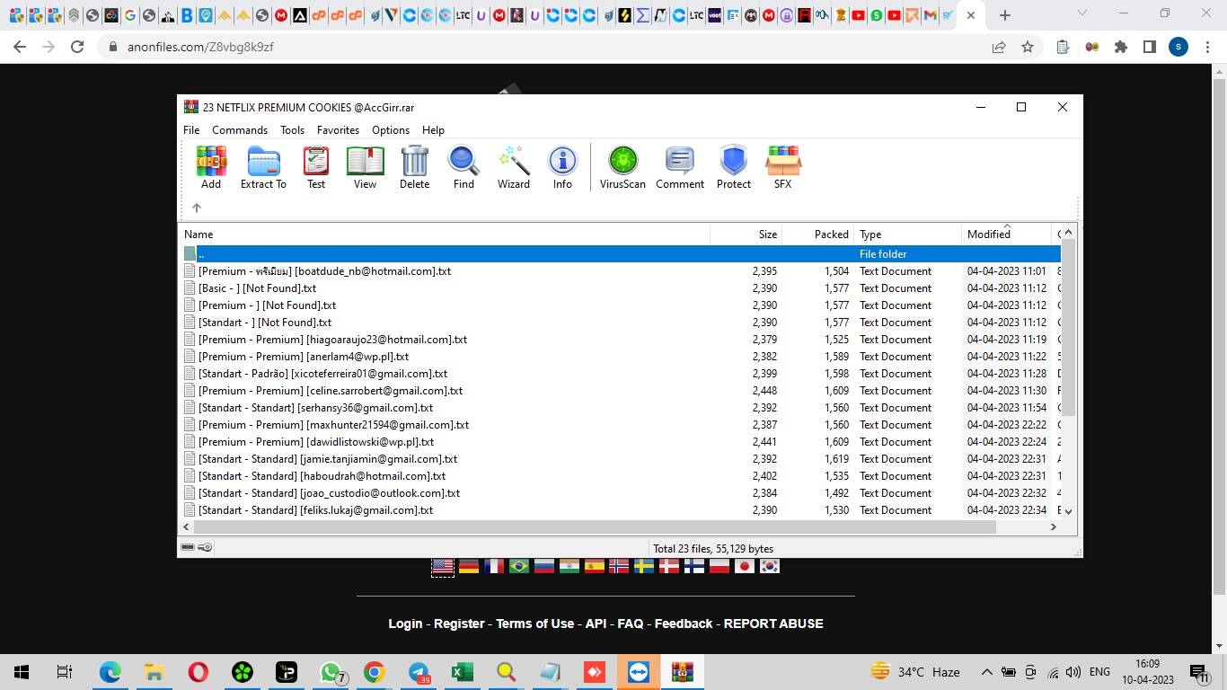Screen dimensions: 1227x690
Task: Open the browser profile avatar
Action: click(1178, 47)
